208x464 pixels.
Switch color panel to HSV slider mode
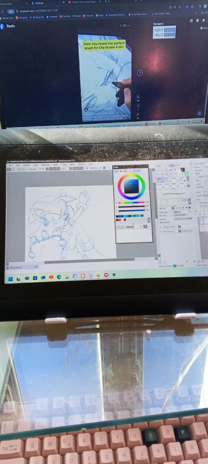[125, 171]
